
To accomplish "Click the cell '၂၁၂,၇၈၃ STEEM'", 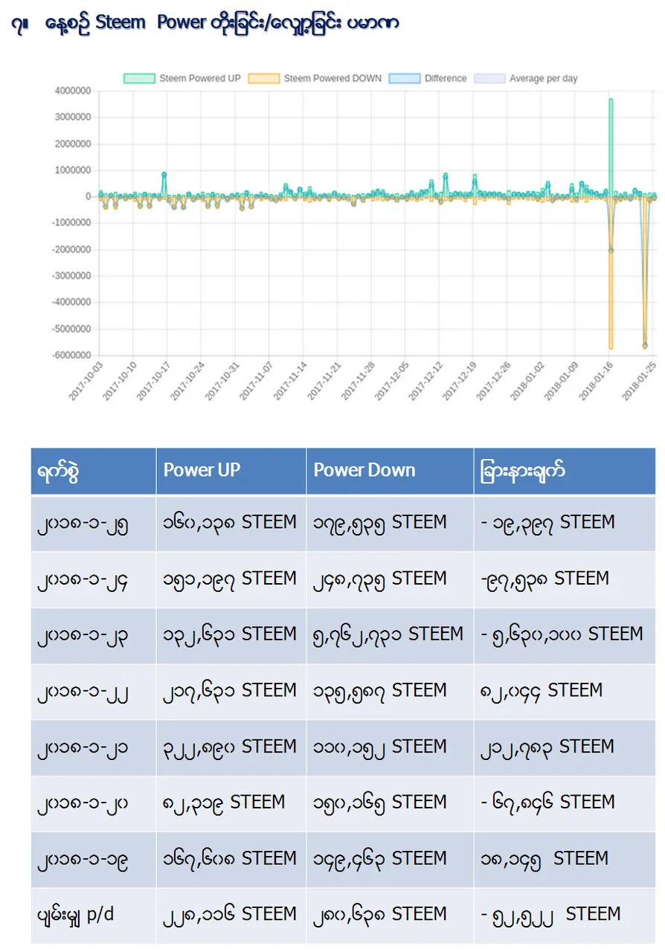I will tap(565, 747).
